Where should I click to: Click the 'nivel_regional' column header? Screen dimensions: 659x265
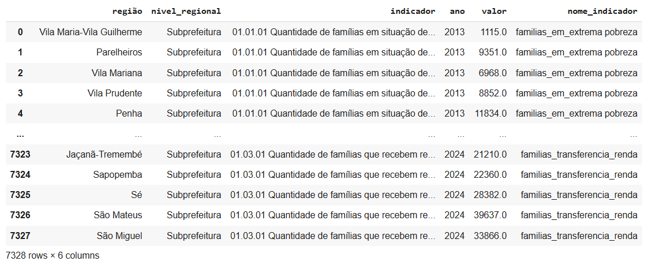[x=185, y=11]
